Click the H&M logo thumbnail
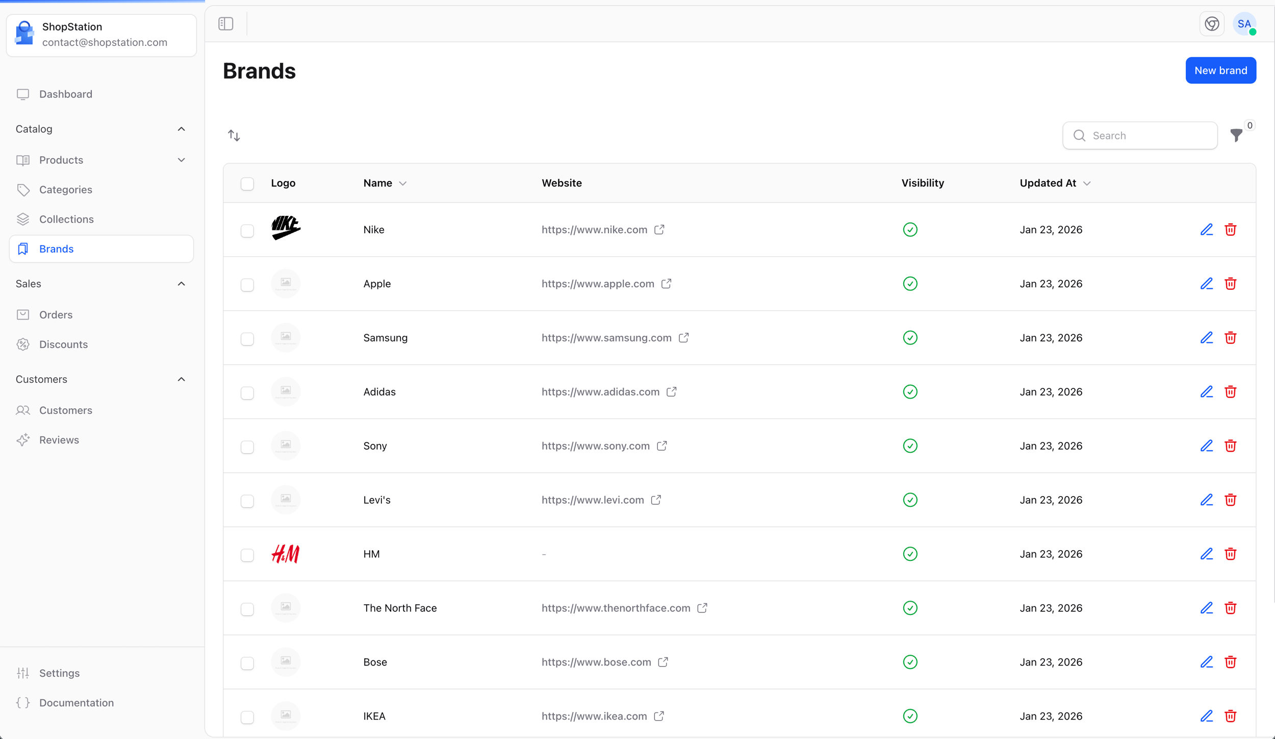1275x739 pixels. (286, 554)
